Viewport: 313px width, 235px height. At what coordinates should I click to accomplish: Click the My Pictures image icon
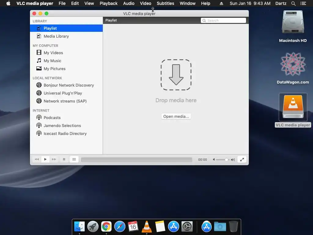(39, 68)
